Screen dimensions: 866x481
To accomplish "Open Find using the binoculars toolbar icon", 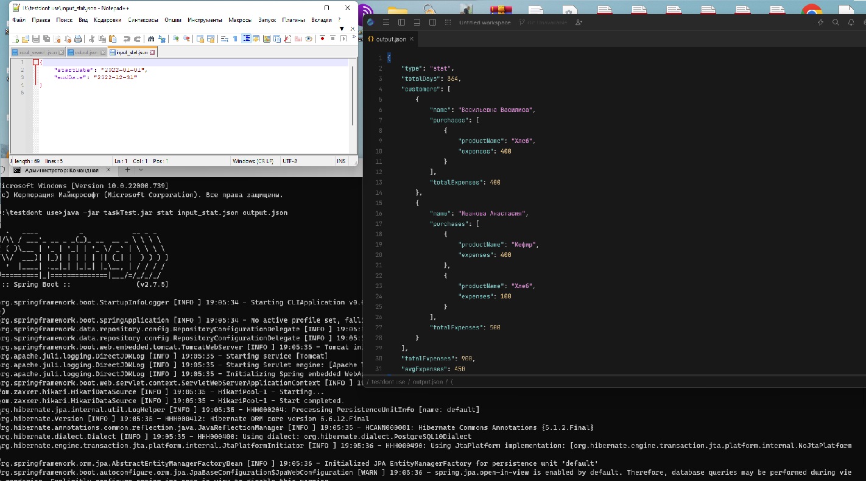I will point(152,38).
